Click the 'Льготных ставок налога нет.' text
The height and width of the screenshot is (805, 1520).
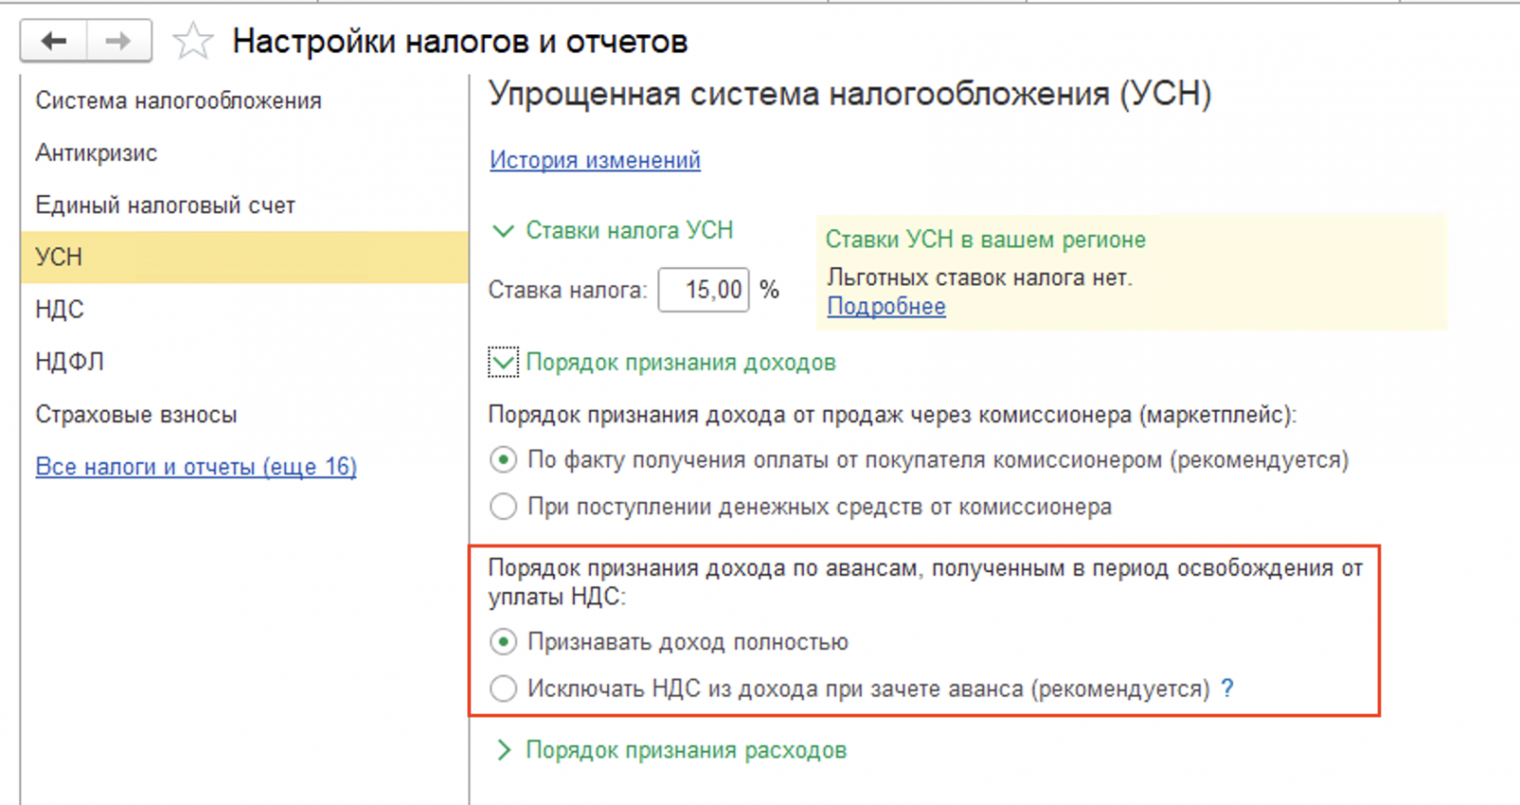pyautogui.click(x=979, y=278)
